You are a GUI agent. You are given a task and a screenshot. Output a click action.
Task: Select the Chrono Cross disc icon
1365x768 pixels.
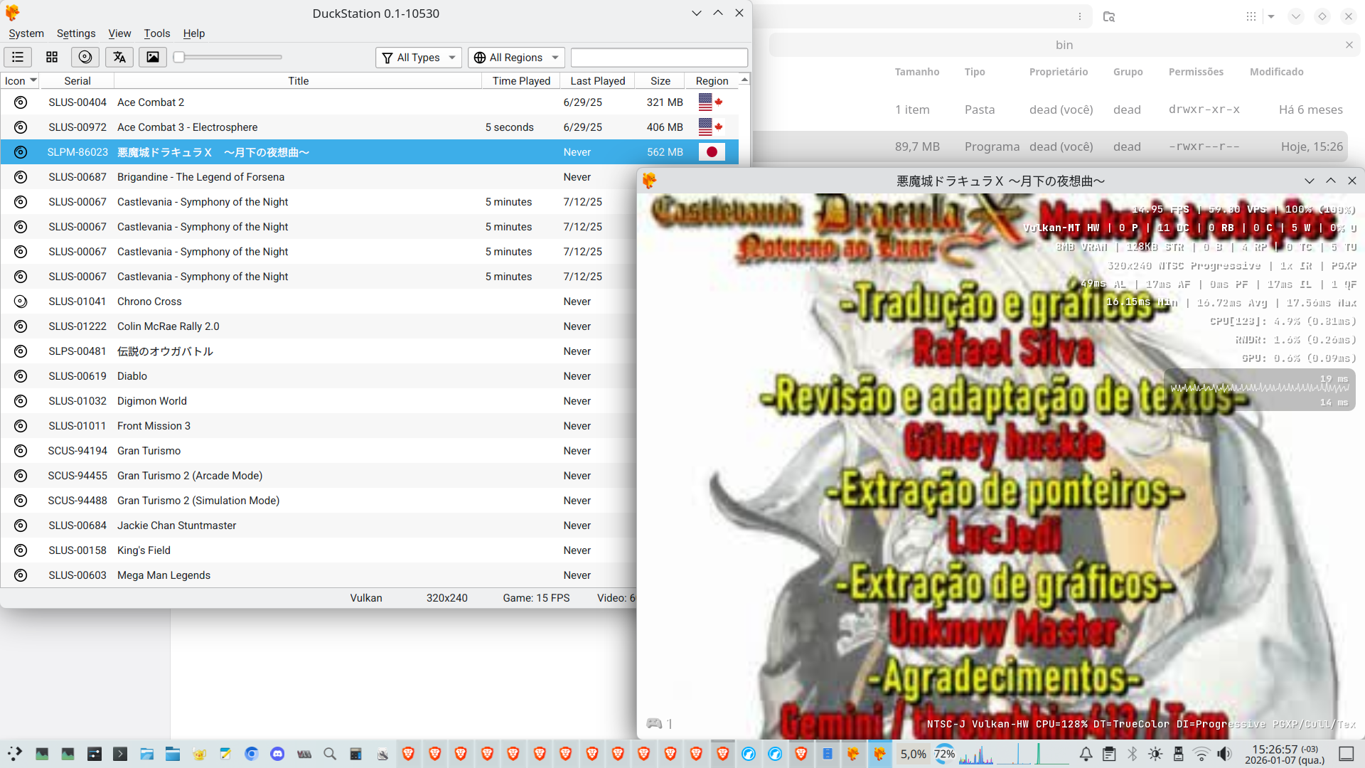point(21,302)
